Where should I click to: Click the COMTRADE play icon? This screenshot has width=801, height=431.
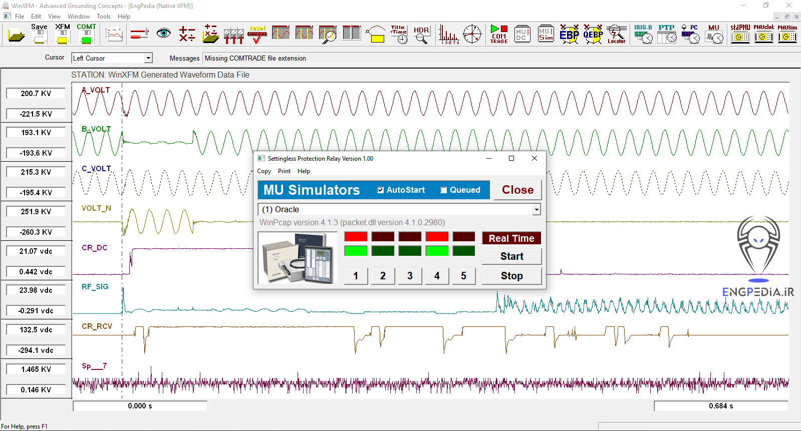499,34
